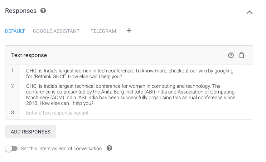Click row number 3 in the response list
Image resolution: width=266 pixels, height=162 pixels.
[x=13, y=113]
